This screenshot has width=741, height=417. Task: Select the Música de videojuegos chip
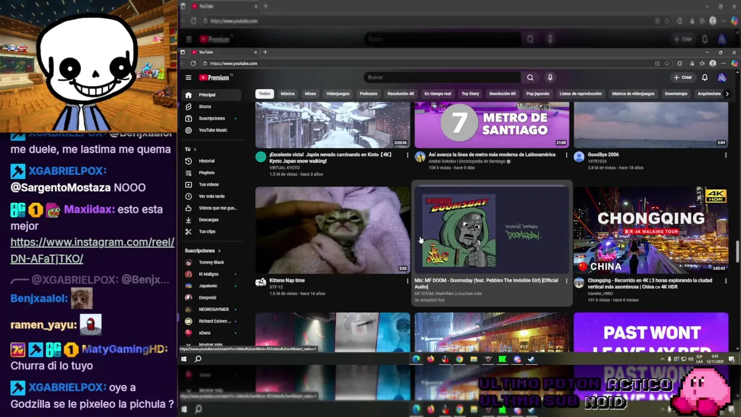633,94
